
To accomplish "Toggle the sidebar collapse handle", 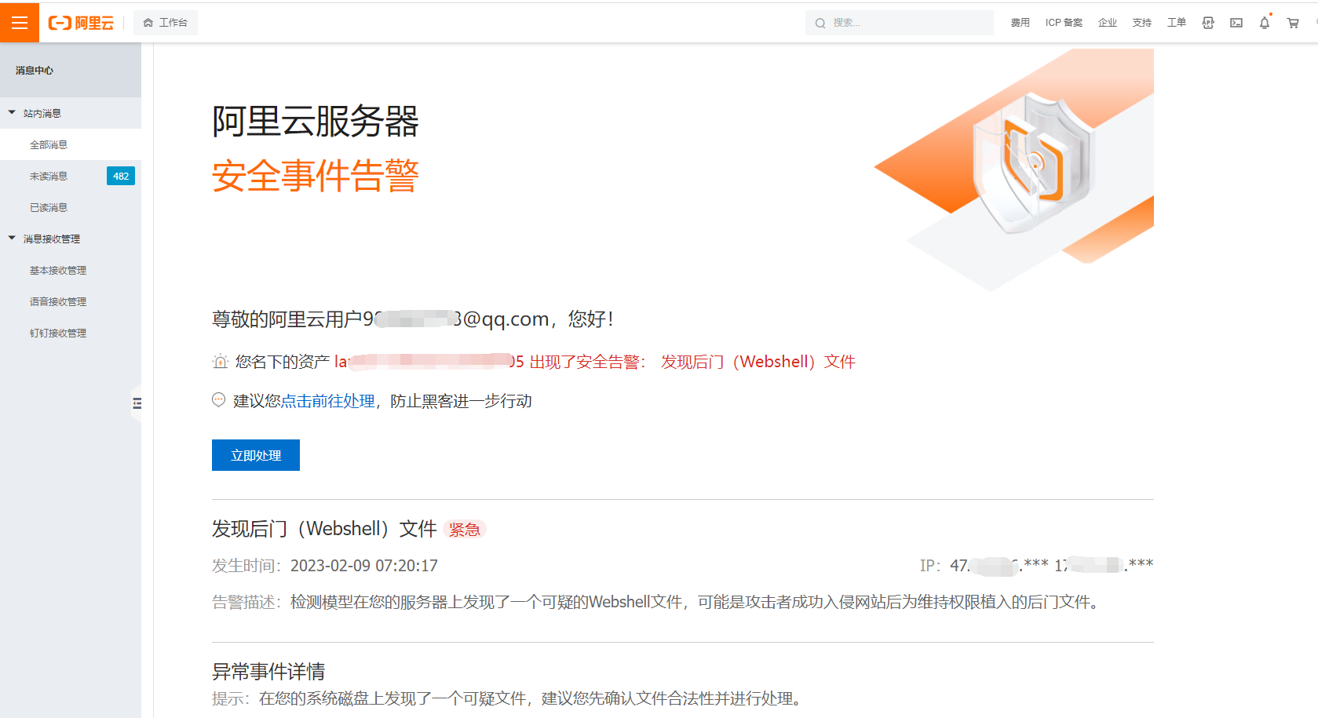I will point(137,403).
